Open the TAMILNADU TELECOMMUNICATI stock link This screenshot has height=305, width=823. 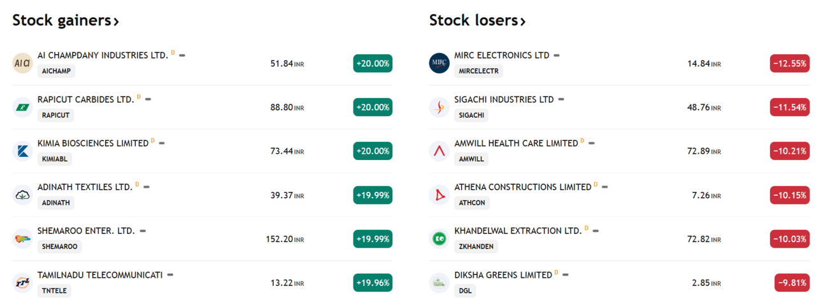(100, 275)
